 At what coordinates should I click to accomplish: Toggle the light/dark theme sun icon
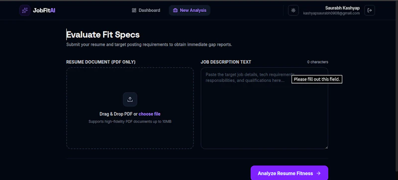[293, 10]
